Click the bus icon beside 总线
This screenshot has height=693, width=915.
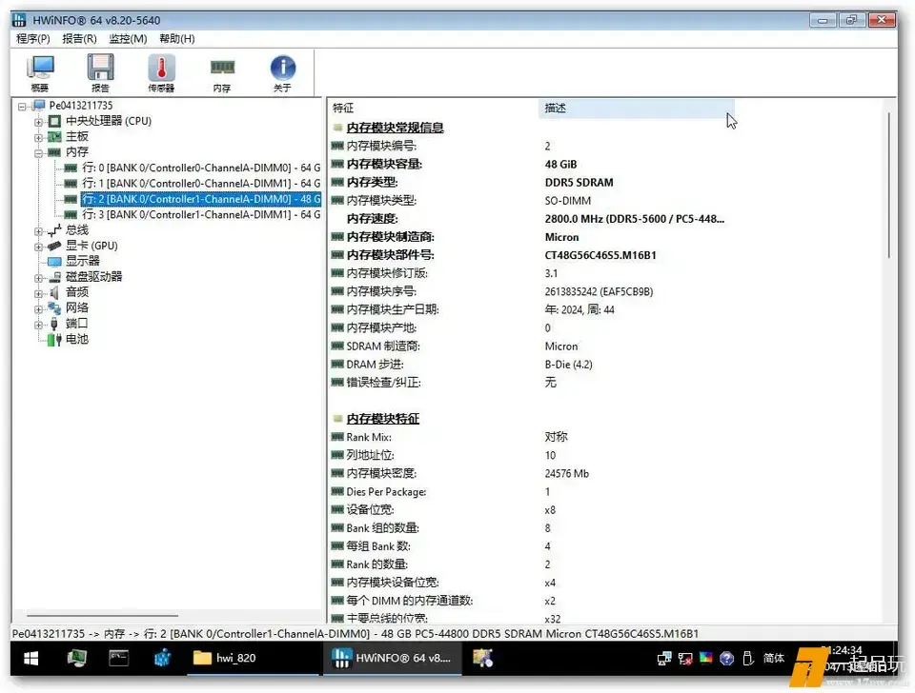pyautogui.click(x=54, y=230)
